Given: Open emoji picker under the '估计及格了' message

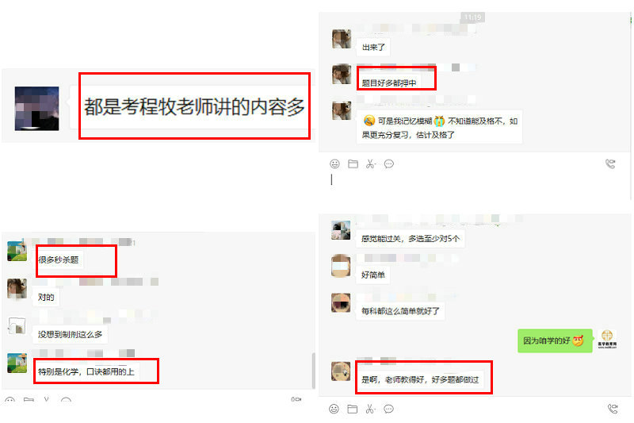Looking at the screenshot, I should tap(334, 164).
